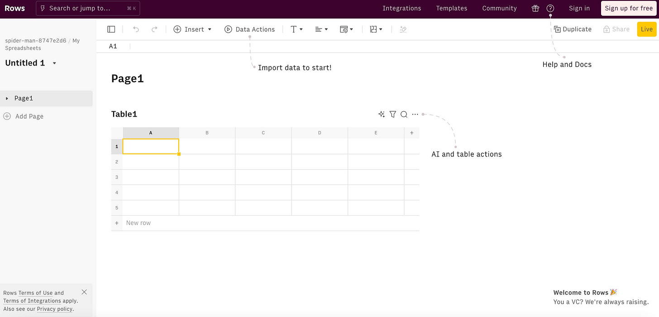Click the A1 cell reference box
The height and width of the screenshot is (317, 659).
[113, 46]
